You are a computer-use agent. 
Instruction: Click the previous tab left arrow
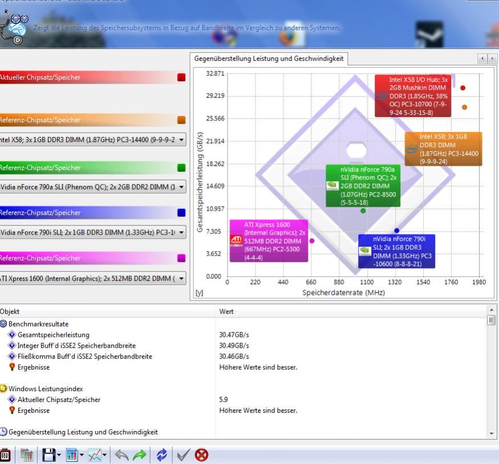click(x=482, y=59)
